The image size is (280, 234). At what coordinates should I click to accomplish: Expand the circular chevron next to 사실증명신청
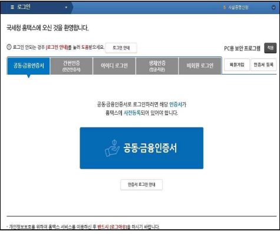(274, 8)
